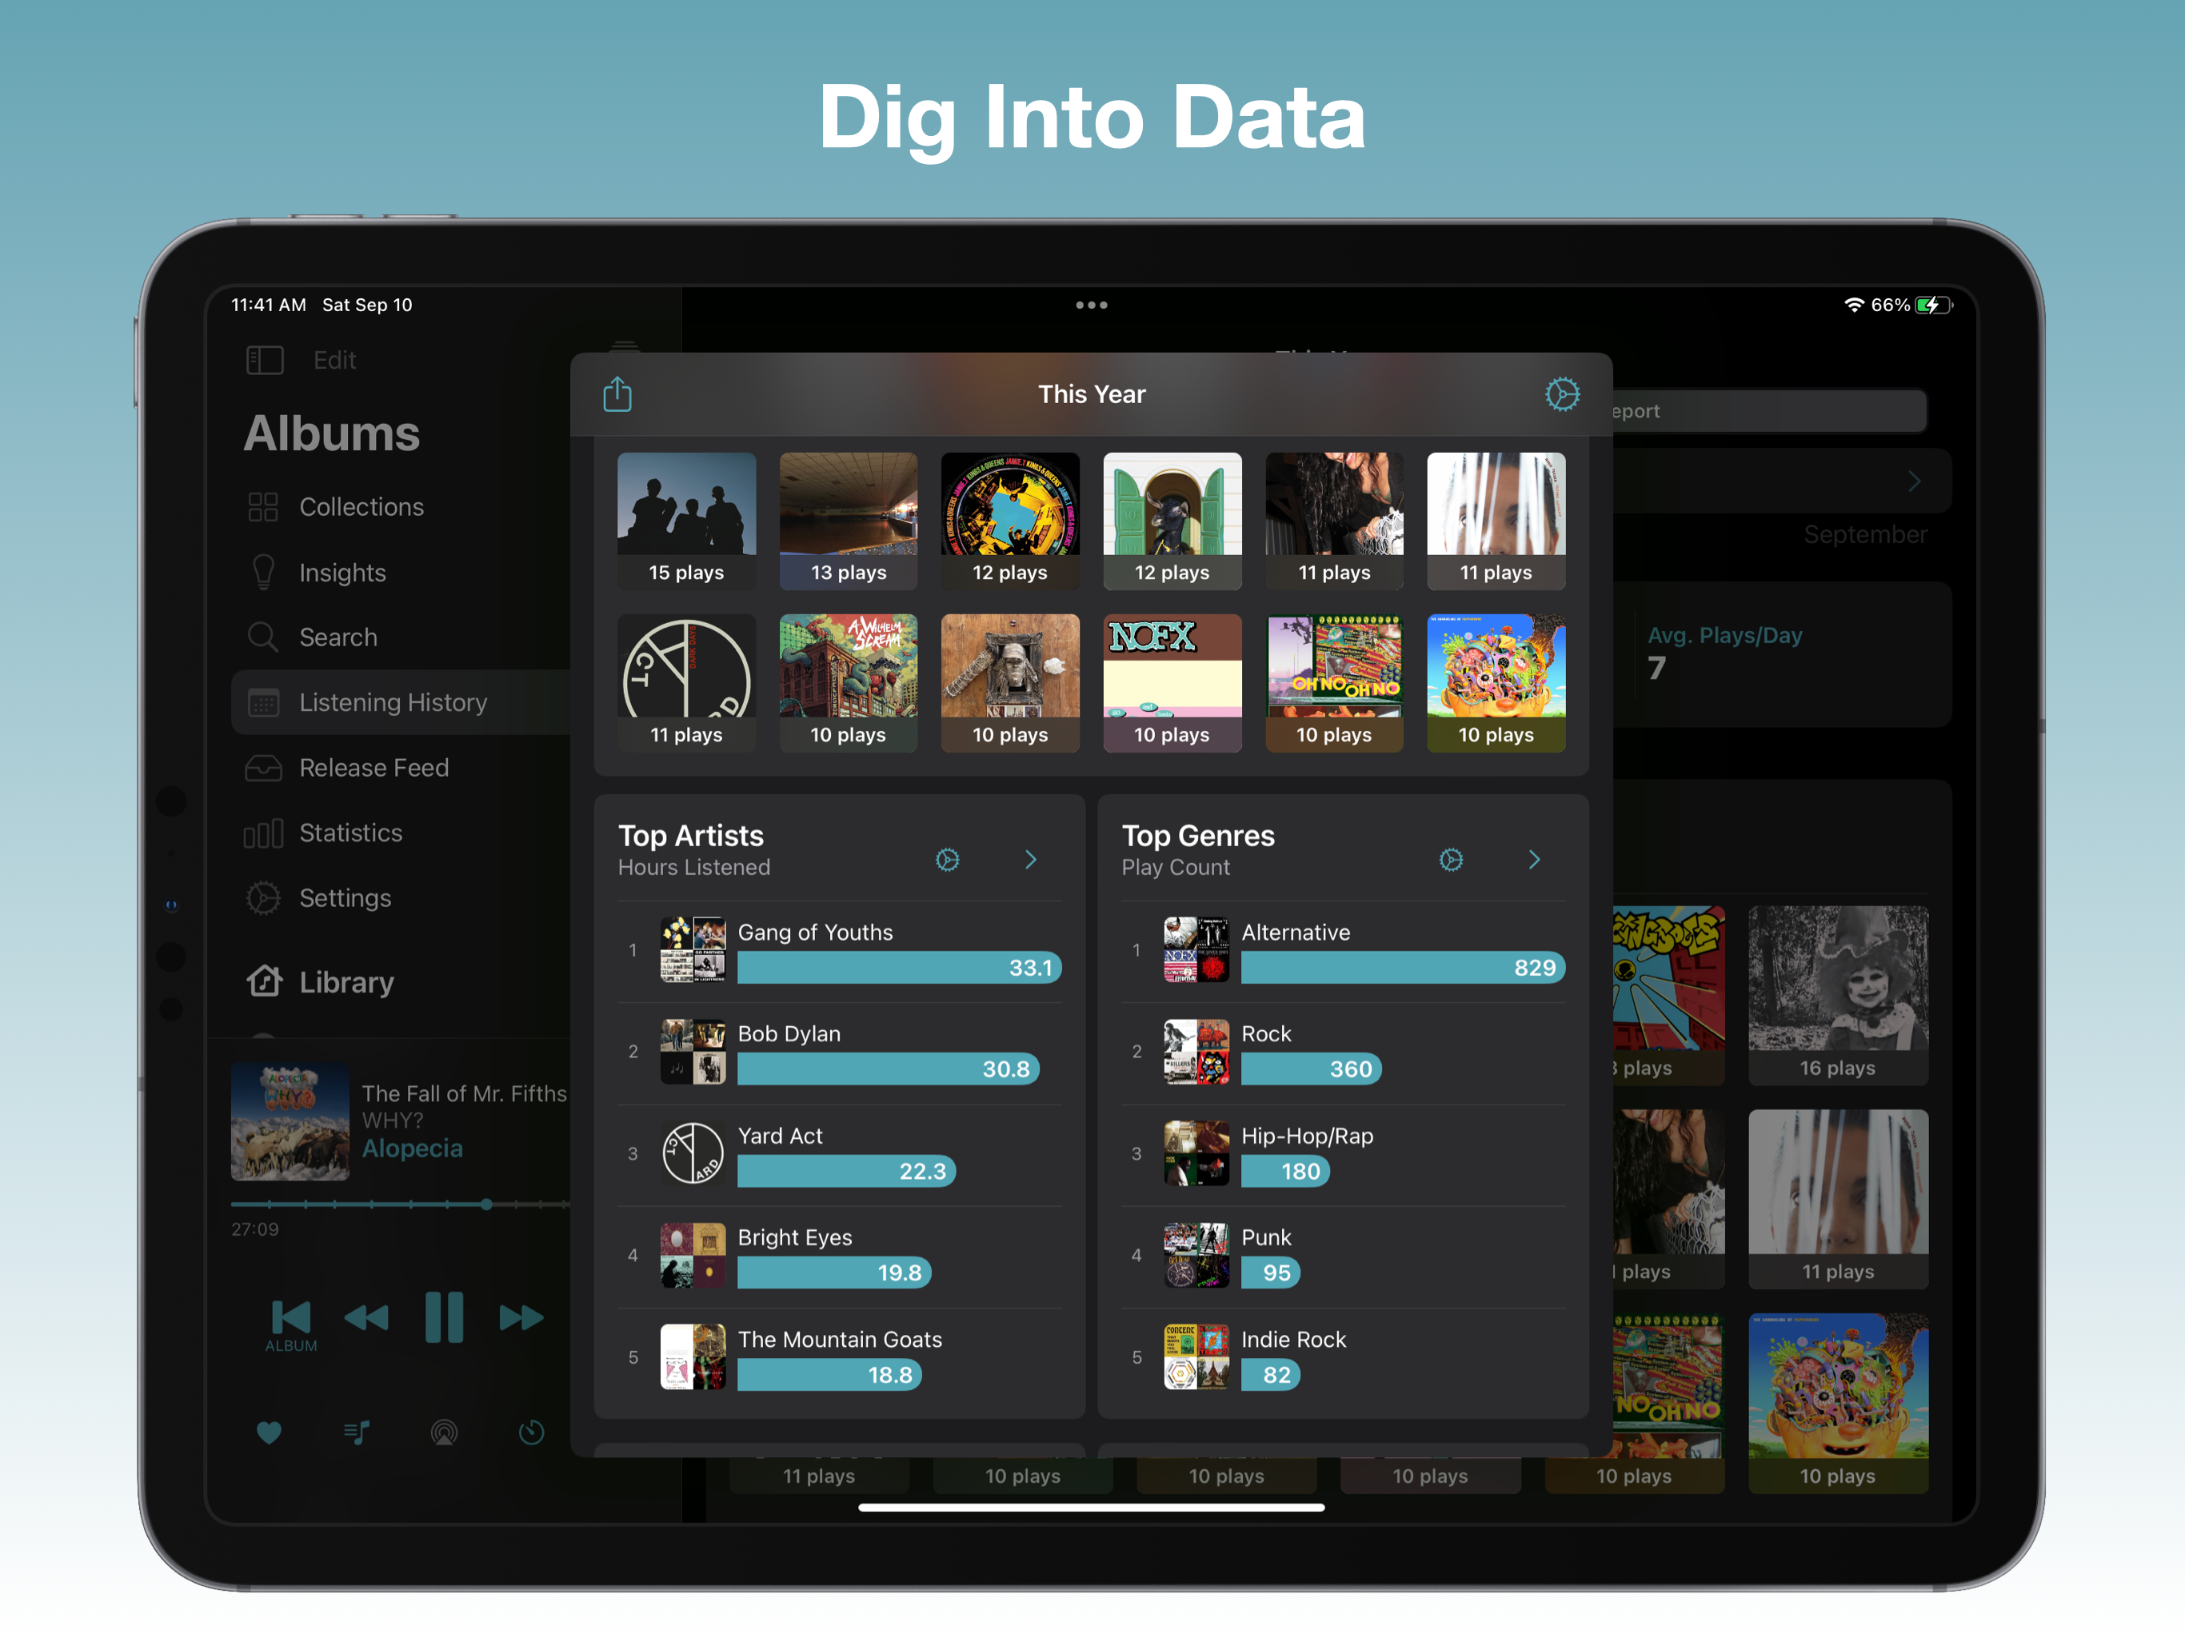This screenshot has width=2185, height=1638.
Task: Expand Top Genres with chevron arrow
Action: (1533, 860)
